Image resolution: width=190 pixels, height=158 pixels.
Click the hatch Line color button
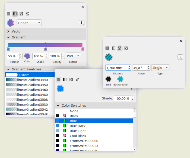pos(108,79)
